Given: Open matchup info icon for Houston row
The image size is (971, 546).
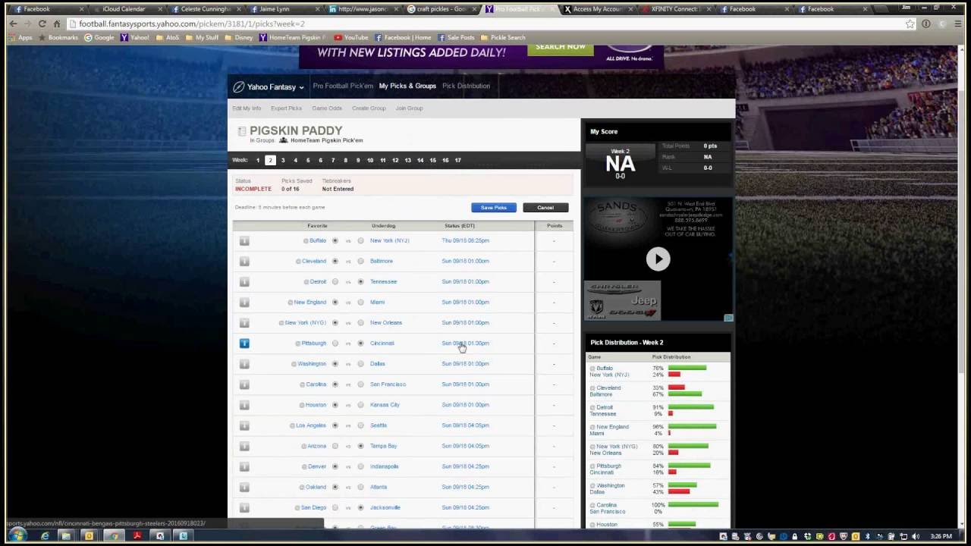Looking at the screenshot, I should 244,404.
